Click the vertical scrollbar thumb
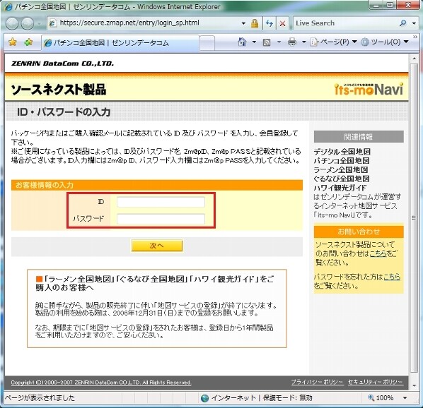This screenshot has height=408, width=423. click(414, 218)
